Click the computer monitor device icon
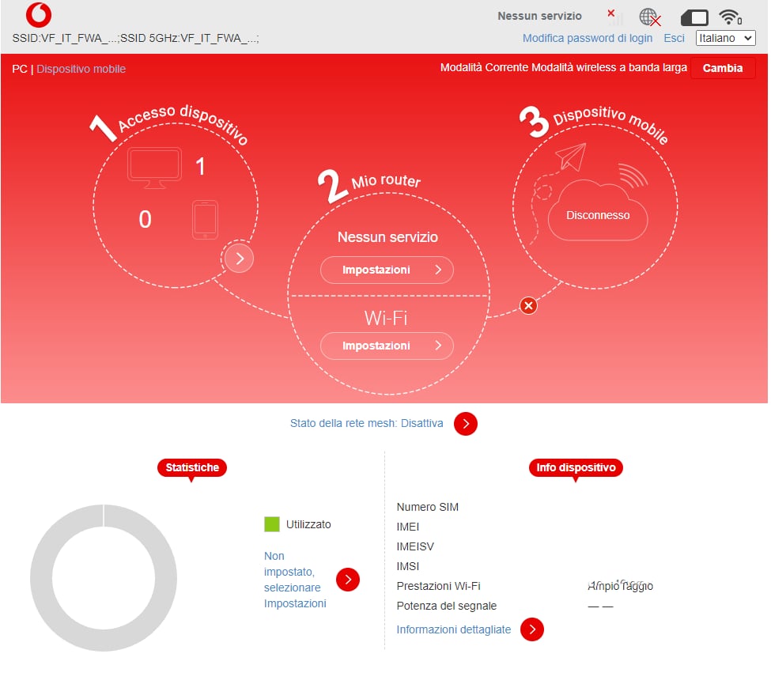The width and height of the screenshot is (771, 684). tap(154, 168)
